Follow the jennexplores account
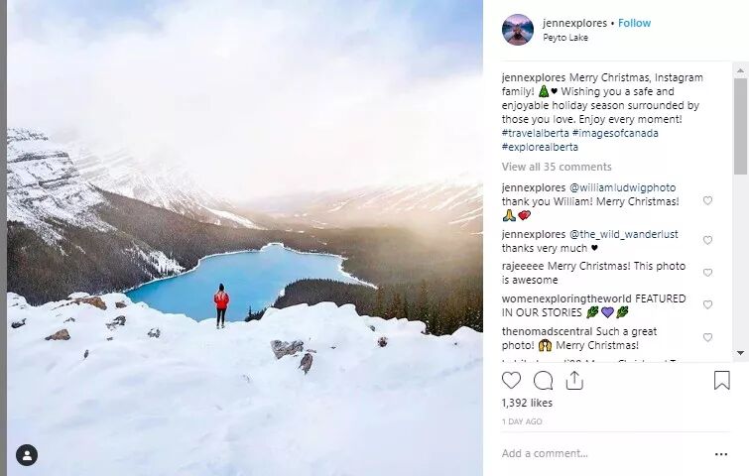Viewport: 749px width, 476px height. (x=634, y=23)
